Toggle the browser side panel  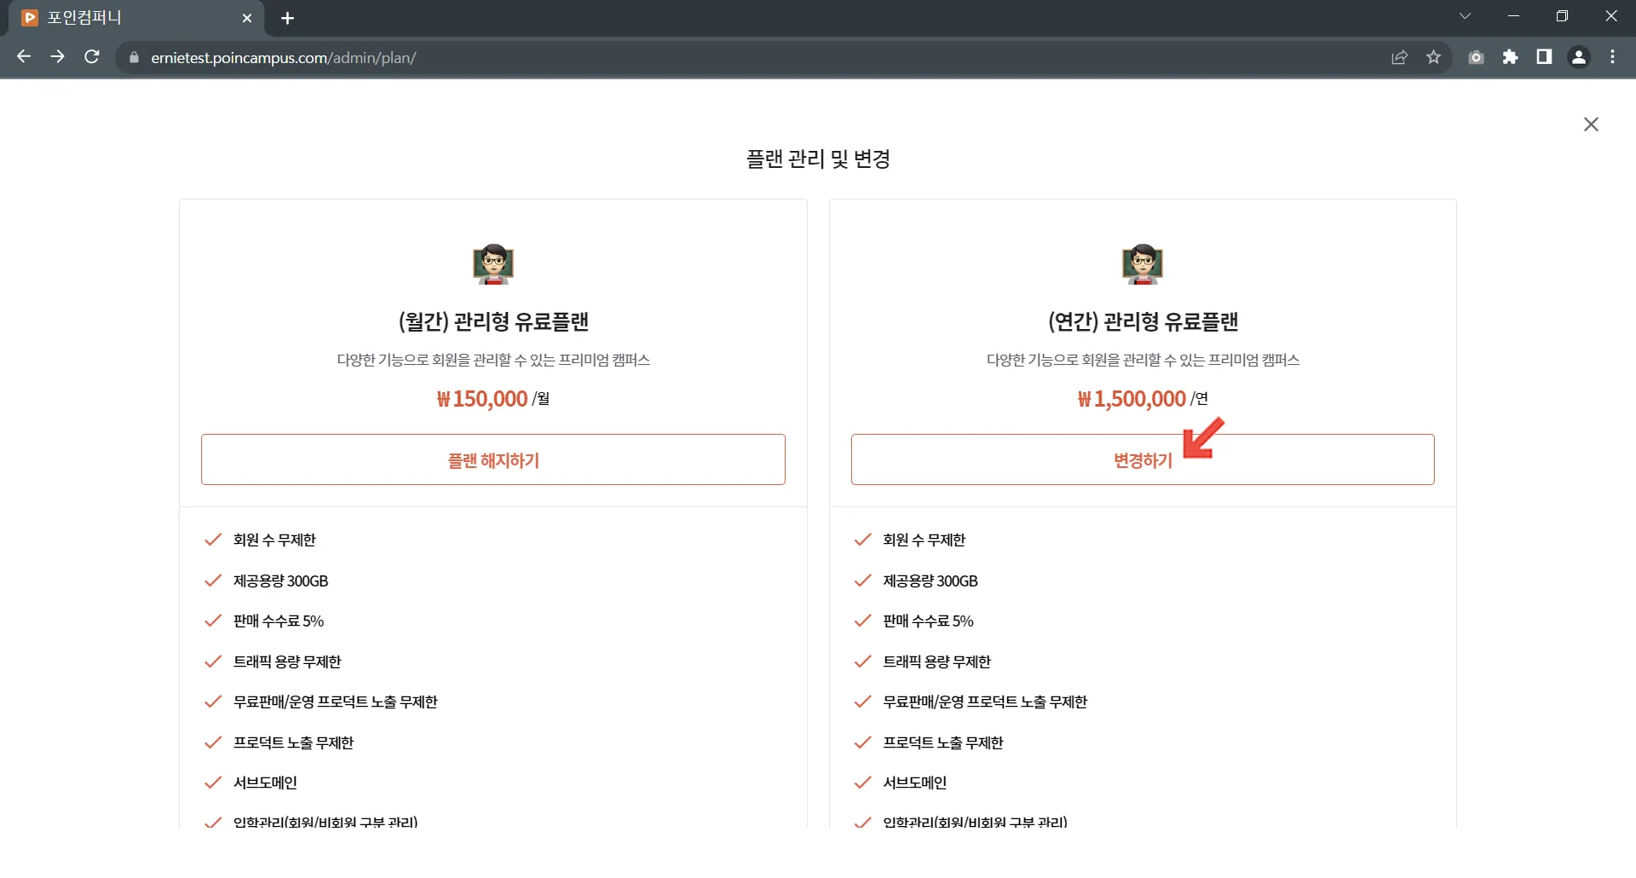(x=1544, y=57)
